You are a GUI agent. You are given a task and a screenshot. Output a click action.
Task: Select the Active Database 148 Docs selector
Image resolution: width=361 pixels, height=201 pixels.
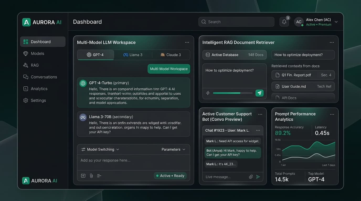pyautogui.click(x=235, y=55)
